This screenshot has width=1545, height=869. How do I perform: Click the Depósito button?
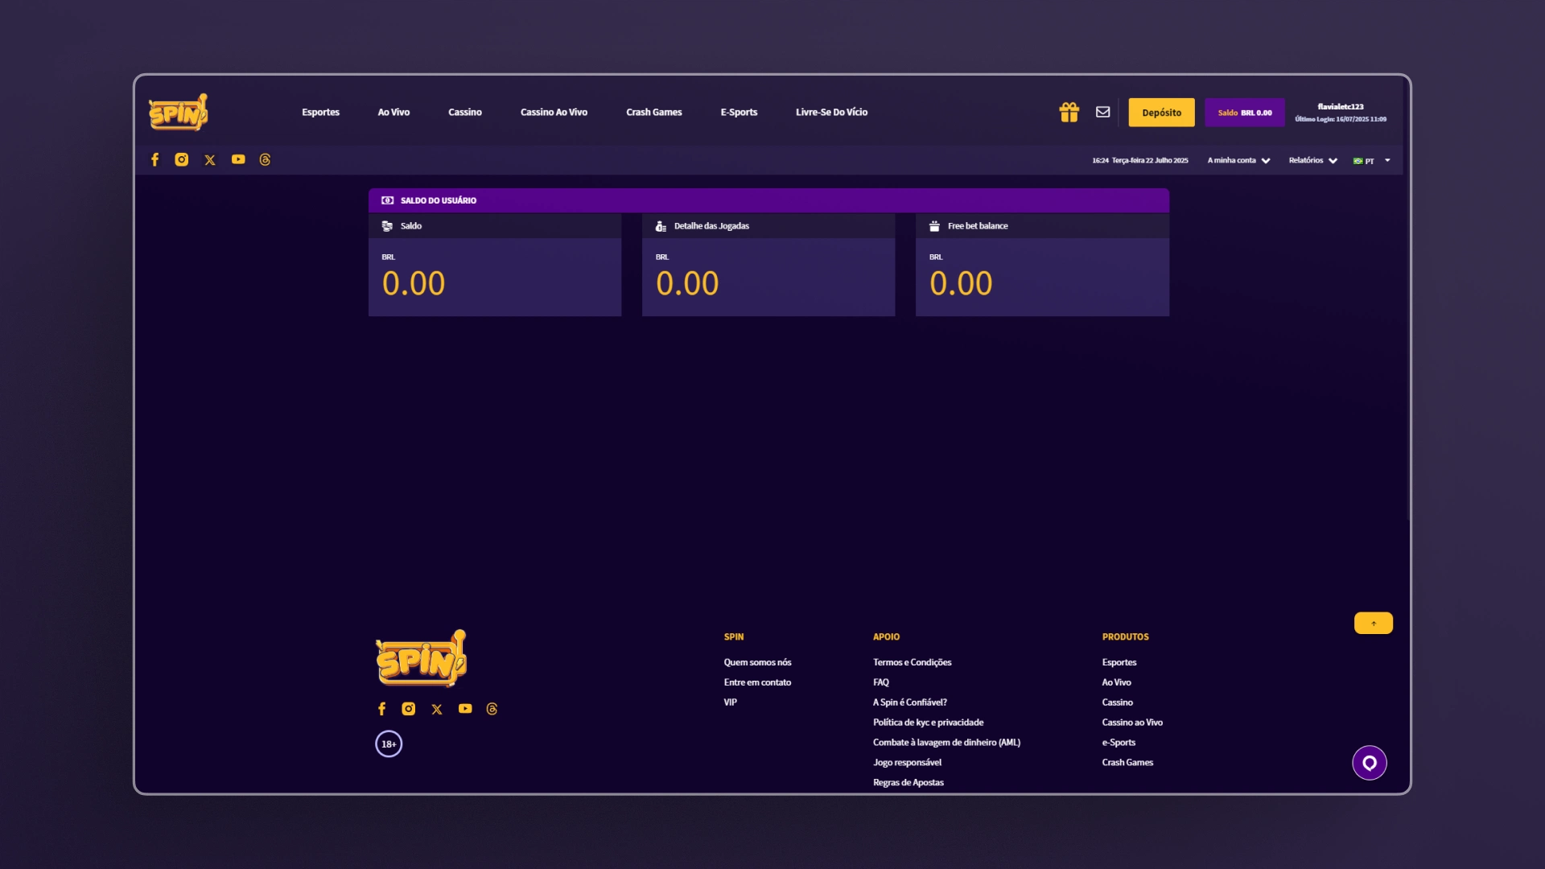(1161, 112)
